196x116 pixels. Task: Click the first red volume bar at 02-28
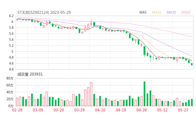tap(17, 102)
